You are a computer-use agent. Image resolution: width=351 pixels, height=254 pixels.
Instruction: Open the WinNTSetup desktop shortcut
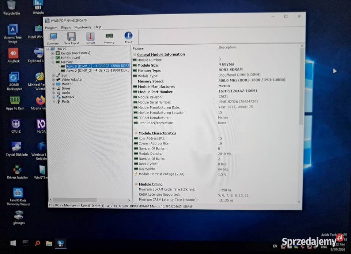pos(41,172)
